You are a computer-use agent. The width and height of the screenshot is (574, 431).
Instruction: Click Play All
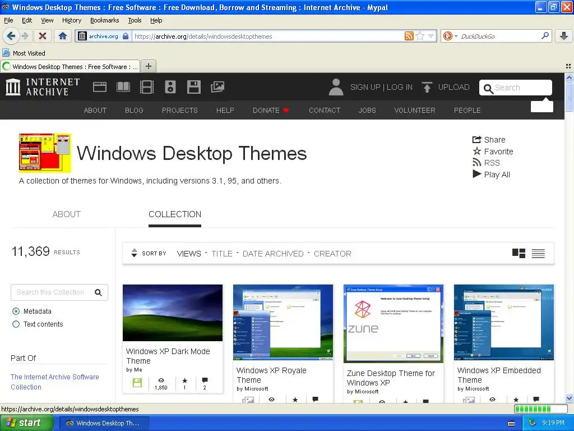point(491,175)
